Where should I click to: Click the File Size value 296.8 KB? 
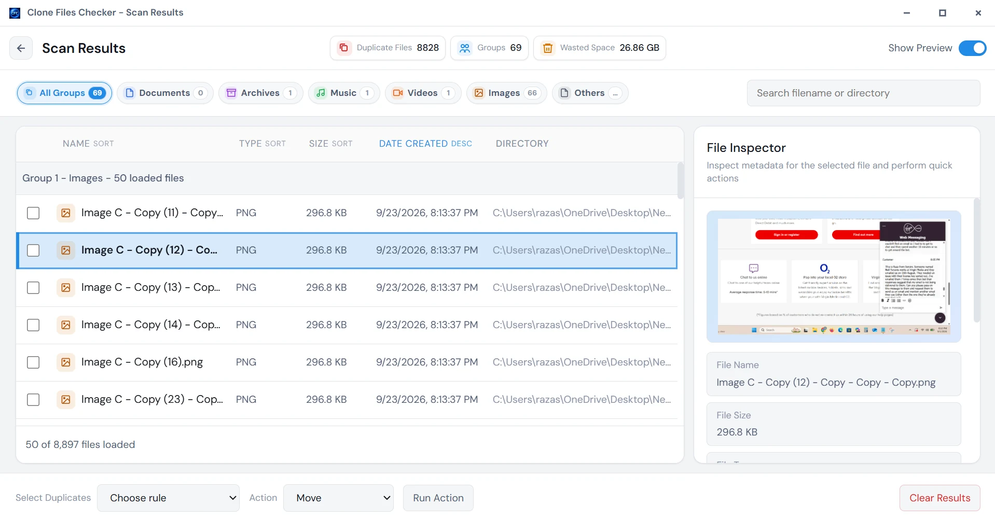click(737, 432)
